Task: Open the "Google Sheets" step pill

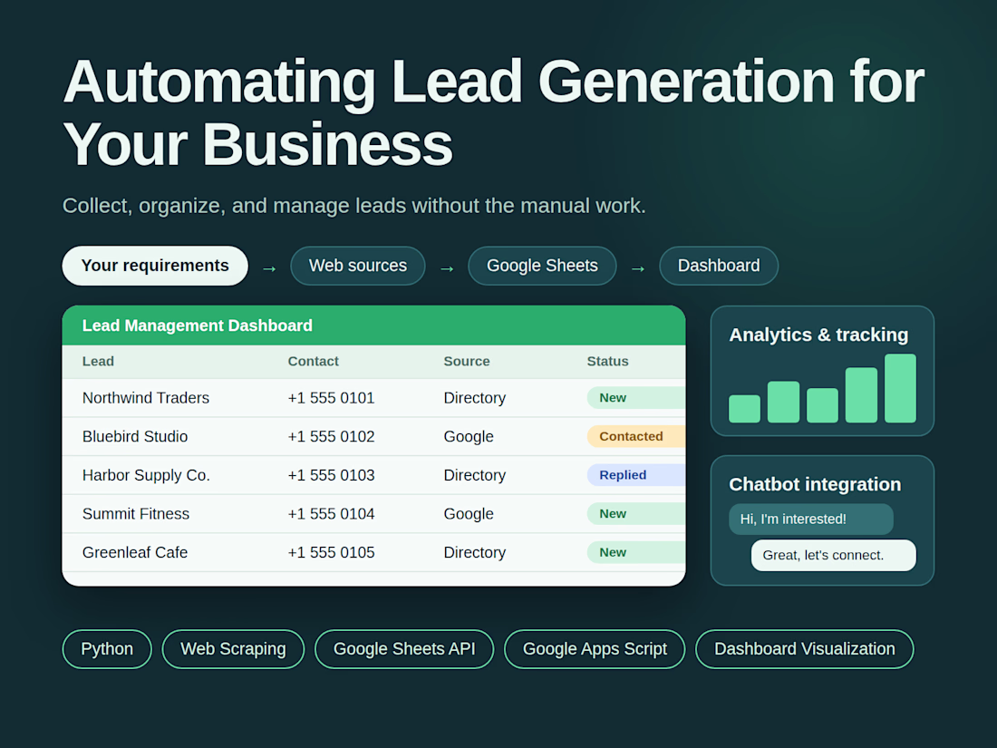Action: pos(542,266)
